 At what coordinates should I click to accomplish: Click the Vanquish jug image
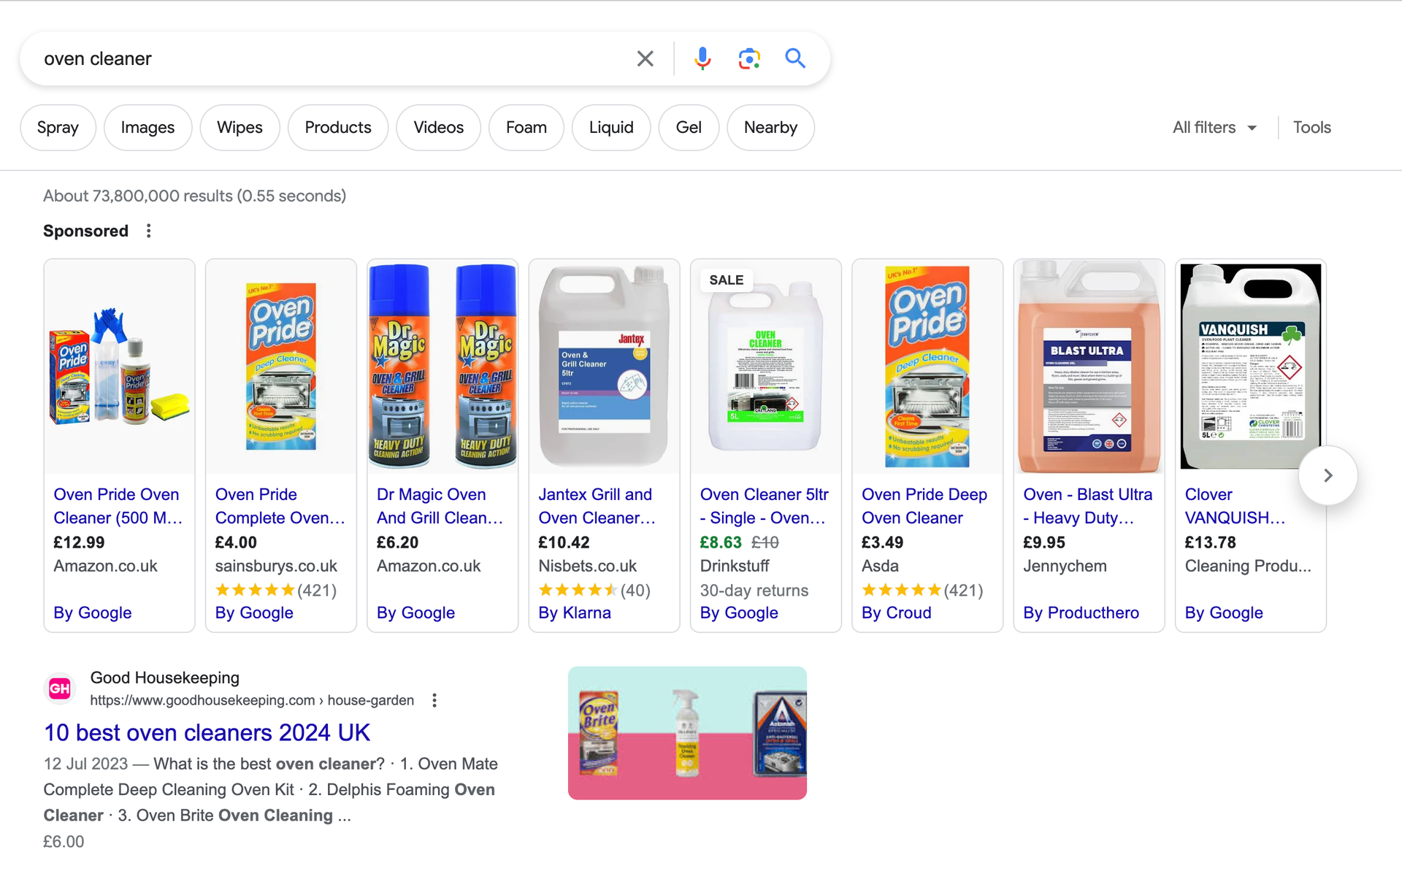click(x=1251, y=367)
